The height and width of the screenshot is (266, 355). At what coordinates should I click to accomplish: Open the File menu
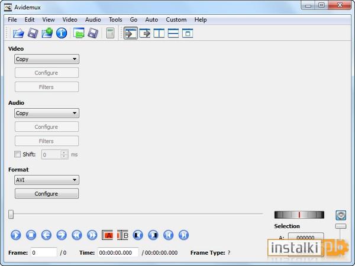pyautogui.click(x=12, y=20)
